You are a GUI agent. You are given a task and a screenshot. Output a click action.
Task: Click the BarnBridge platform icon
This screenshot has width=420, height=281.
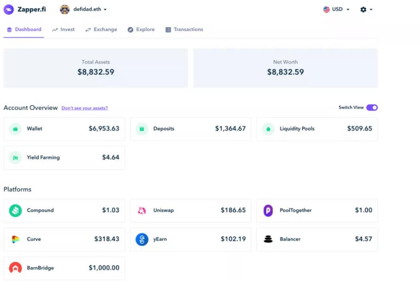(15, 268)
